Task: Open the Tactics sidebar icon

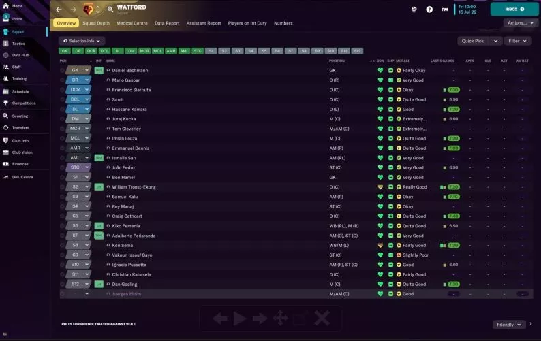Action: click(x=5, y=44)
